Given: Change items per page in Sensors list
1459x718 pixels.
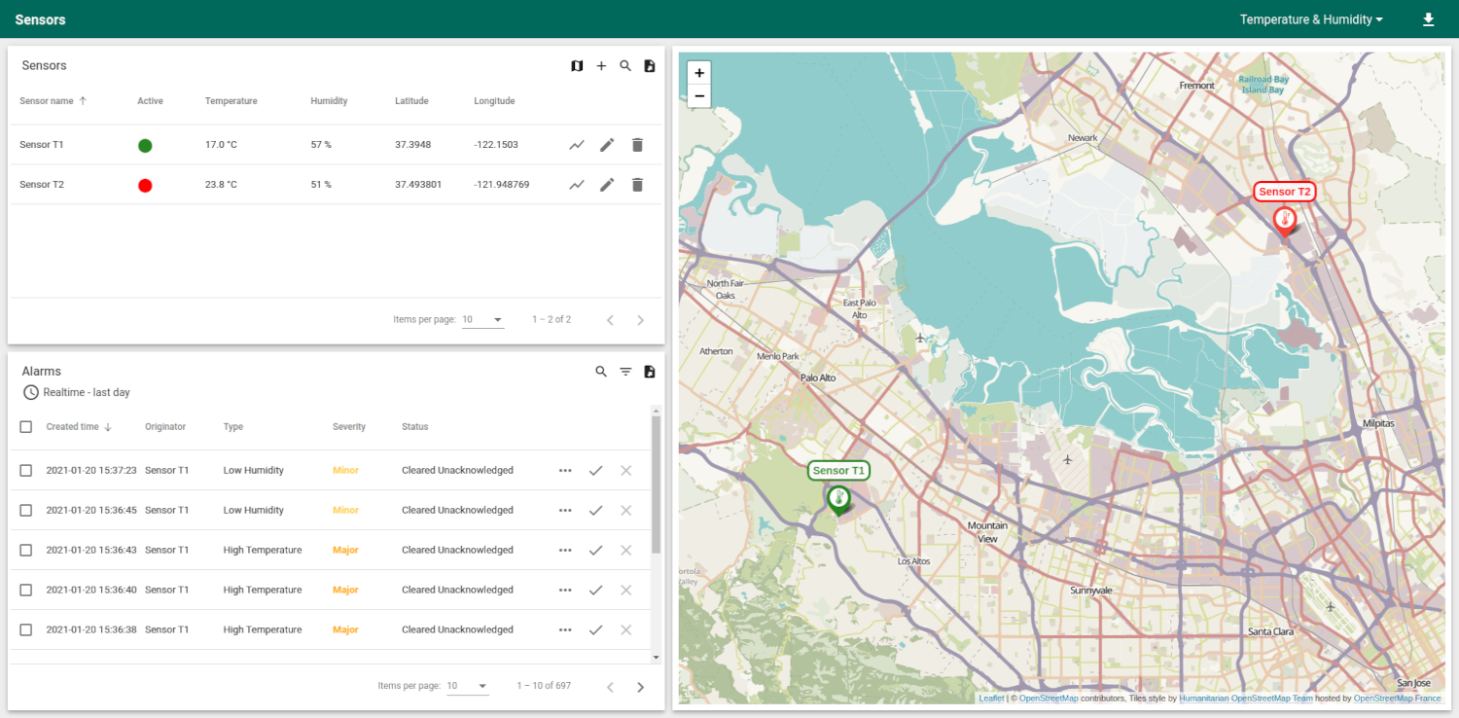Looking at the screenshot, I should click(x=482, y=319).
